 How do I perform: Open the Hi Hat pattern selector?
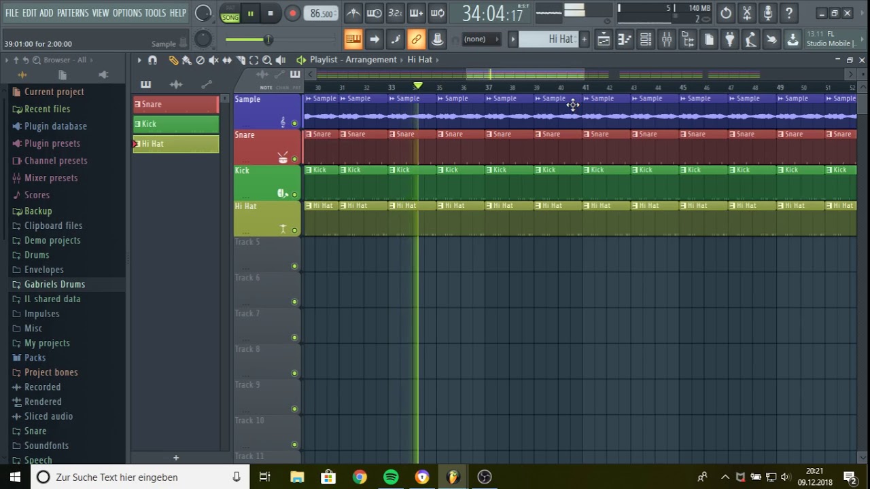click(548, 39)
